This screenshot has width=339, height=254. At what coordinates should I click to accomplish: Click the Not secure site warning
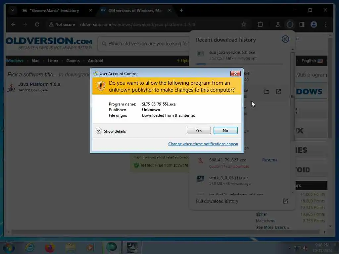tap(62, 24)
